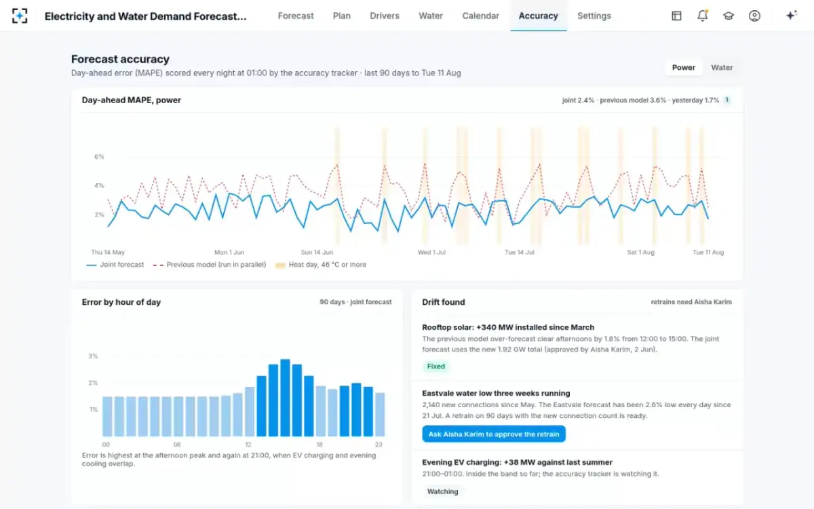This screenshot has width=814, height=509.
Task: Click the 6% axis label on MAPE chart
Action: (x=99, y=157)
